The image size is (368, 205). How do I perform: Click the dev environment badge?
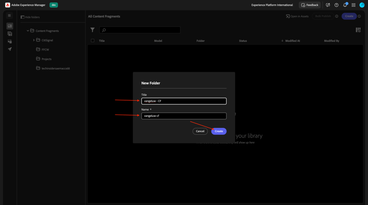[x=54, y=5]
